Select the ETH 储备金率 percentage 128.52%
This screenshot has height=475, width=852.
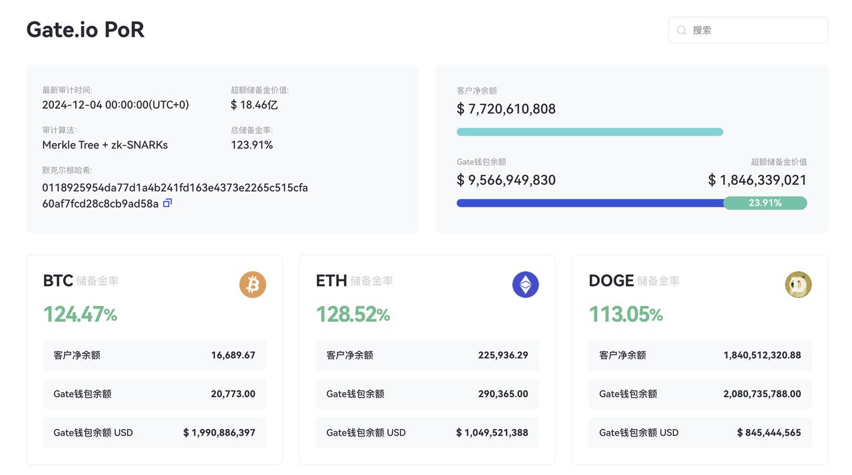[353, 313]
